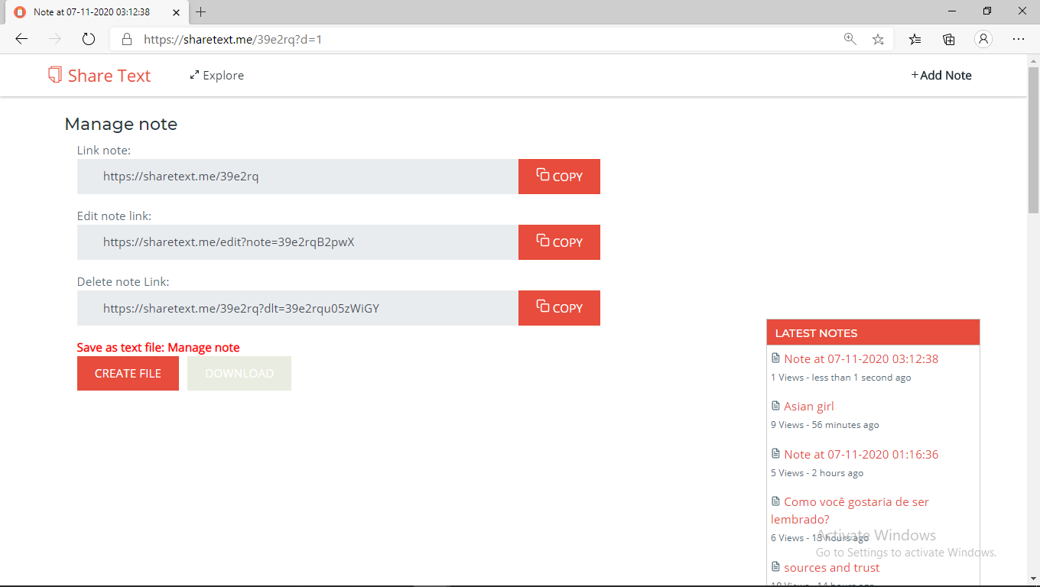Click the Share Text logo icon

tap(54, 75)
